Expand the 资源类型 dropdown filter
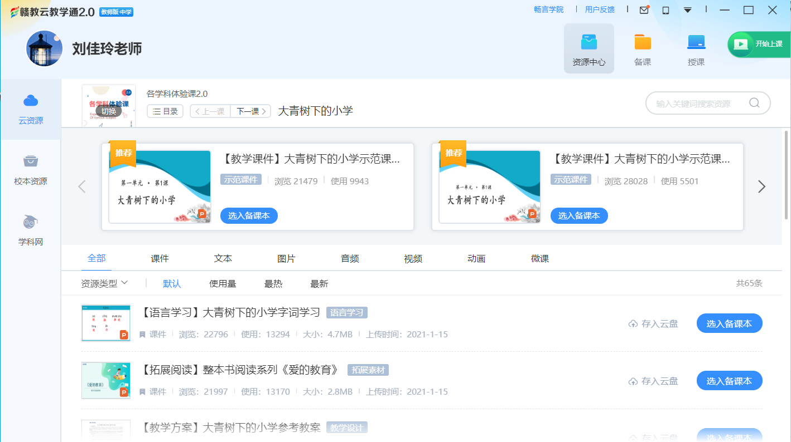Image resolution: width=791 pixels, height=442 pixels. click(x=105, y=283)
